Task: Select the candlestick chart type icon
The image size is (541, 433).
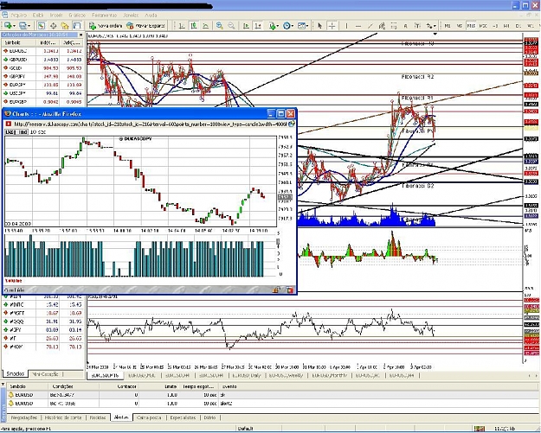Action: (194, 26)
